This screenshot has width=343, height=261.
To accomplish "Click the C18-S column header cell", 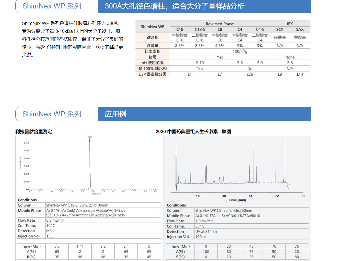I will (200, 30).
